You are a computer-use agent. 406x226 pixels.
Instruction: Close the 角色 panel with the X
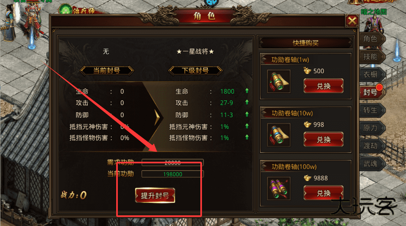[x=352, y=20]
